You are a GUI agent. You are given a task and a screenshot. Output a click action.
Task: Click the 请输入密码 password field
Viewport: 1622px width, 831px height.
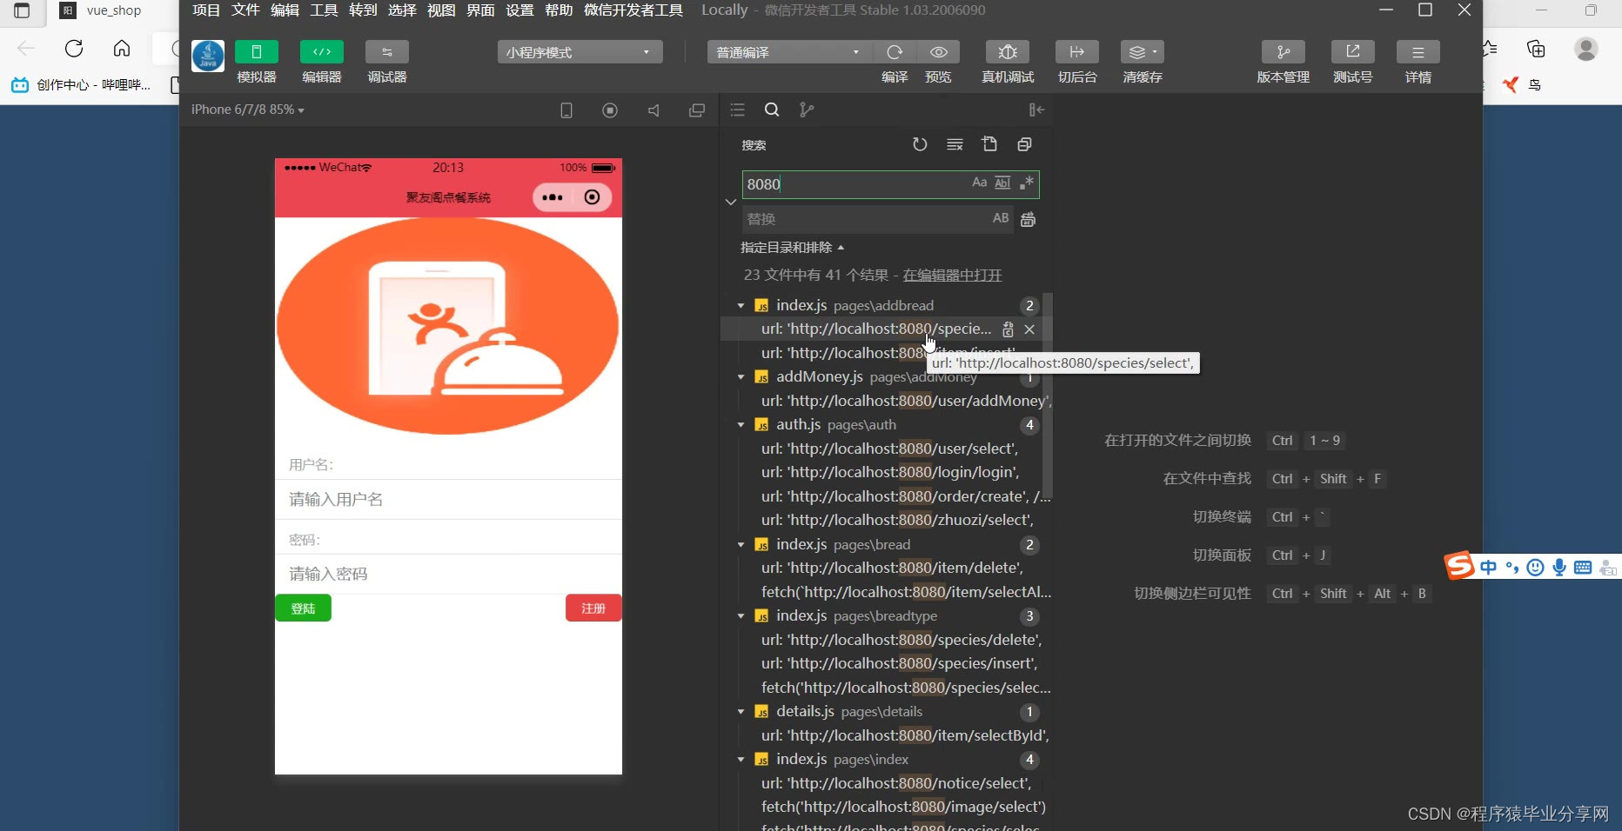[x=448, y=574]
